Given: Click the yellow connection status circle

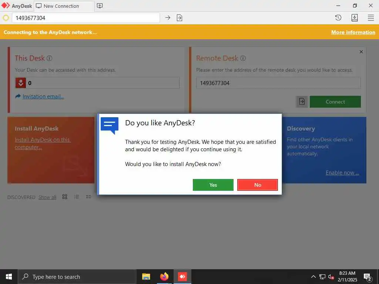Looking at the screenshot, I should [x=6, y=18].
